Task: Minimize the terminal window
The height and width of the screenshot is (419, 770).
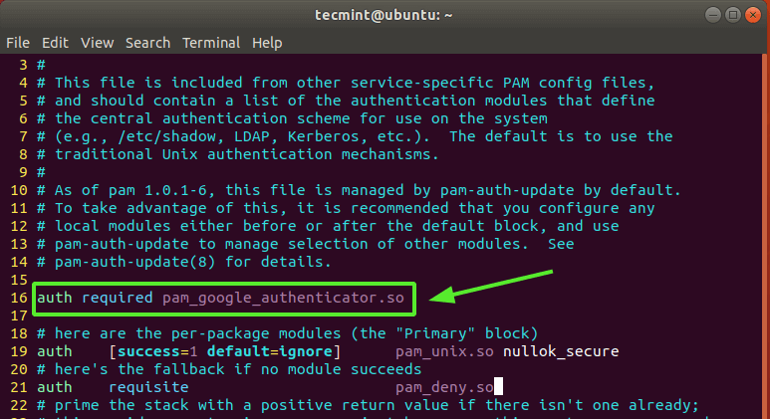Action: point(710,15)
